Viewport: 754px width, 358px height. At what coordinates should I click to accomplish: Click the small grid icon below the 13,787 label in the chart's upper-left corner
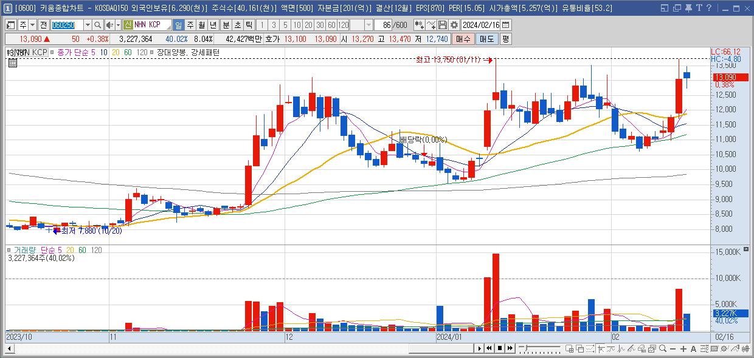click(12, 62)
